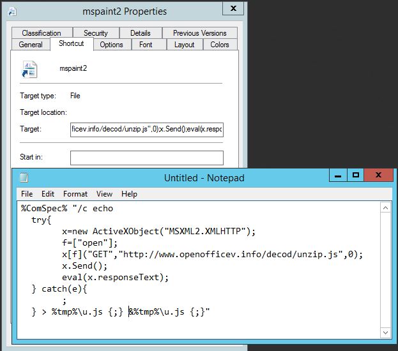
Task: Click the ActiveXObject("MSXML2.XMLHTTP") line
Action: 158,231
